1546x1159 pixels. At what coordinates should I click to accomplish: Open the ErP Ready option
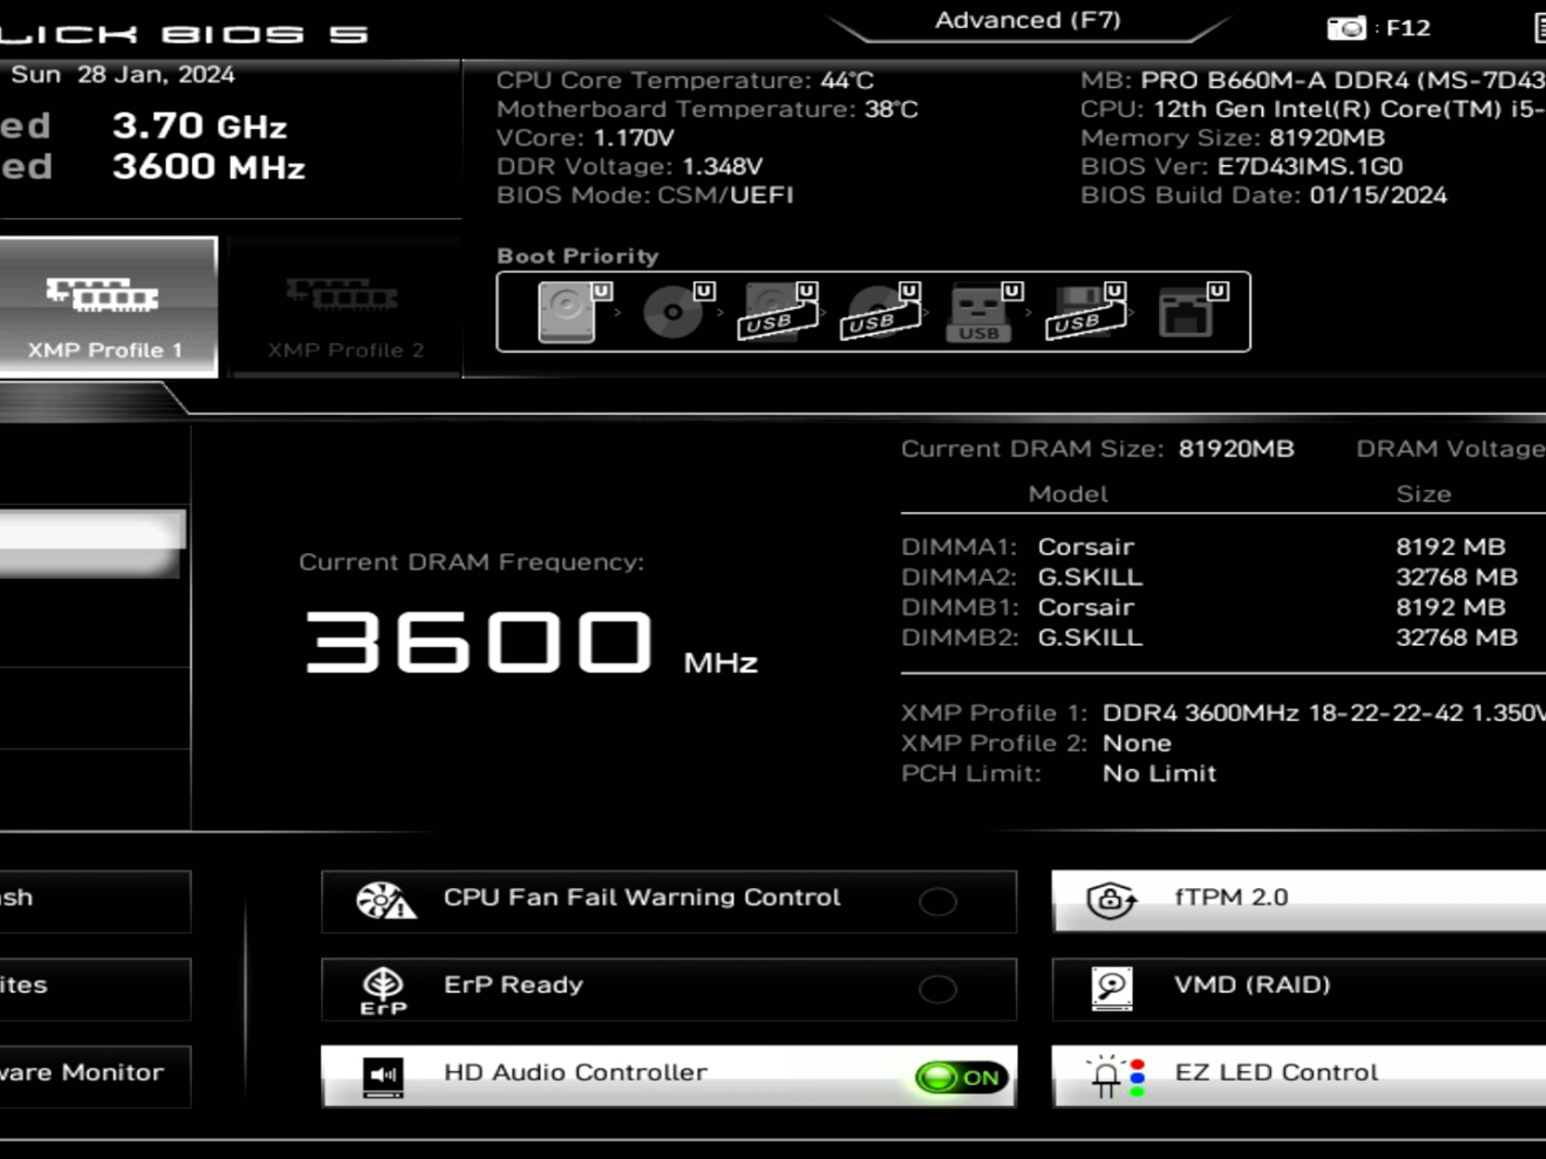click(669, 989)
